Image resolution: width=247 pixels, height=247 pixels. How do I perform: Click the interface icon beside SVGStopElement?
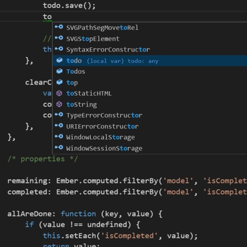tap(59, 38)
